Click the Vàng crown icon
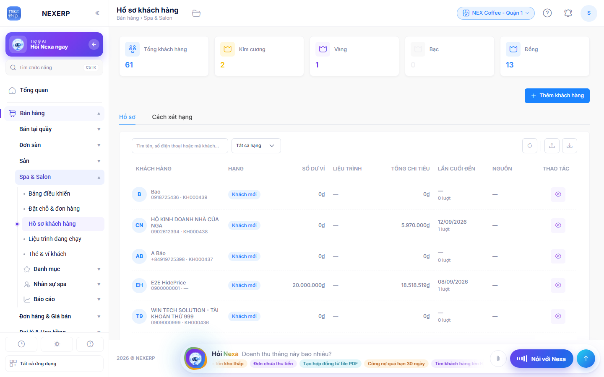This screenshot has width=604, height=377. 323,49
